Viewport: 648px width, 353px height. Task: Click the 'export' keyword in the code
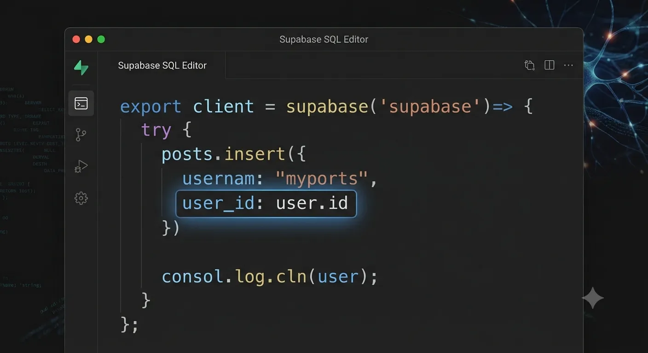(x=151, y=107)
